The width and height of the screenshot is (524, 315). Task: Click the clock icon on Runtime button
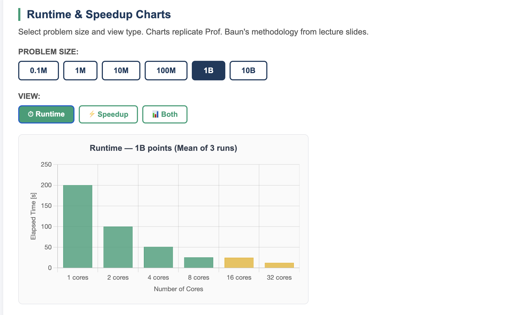click(x=31, y=114)
